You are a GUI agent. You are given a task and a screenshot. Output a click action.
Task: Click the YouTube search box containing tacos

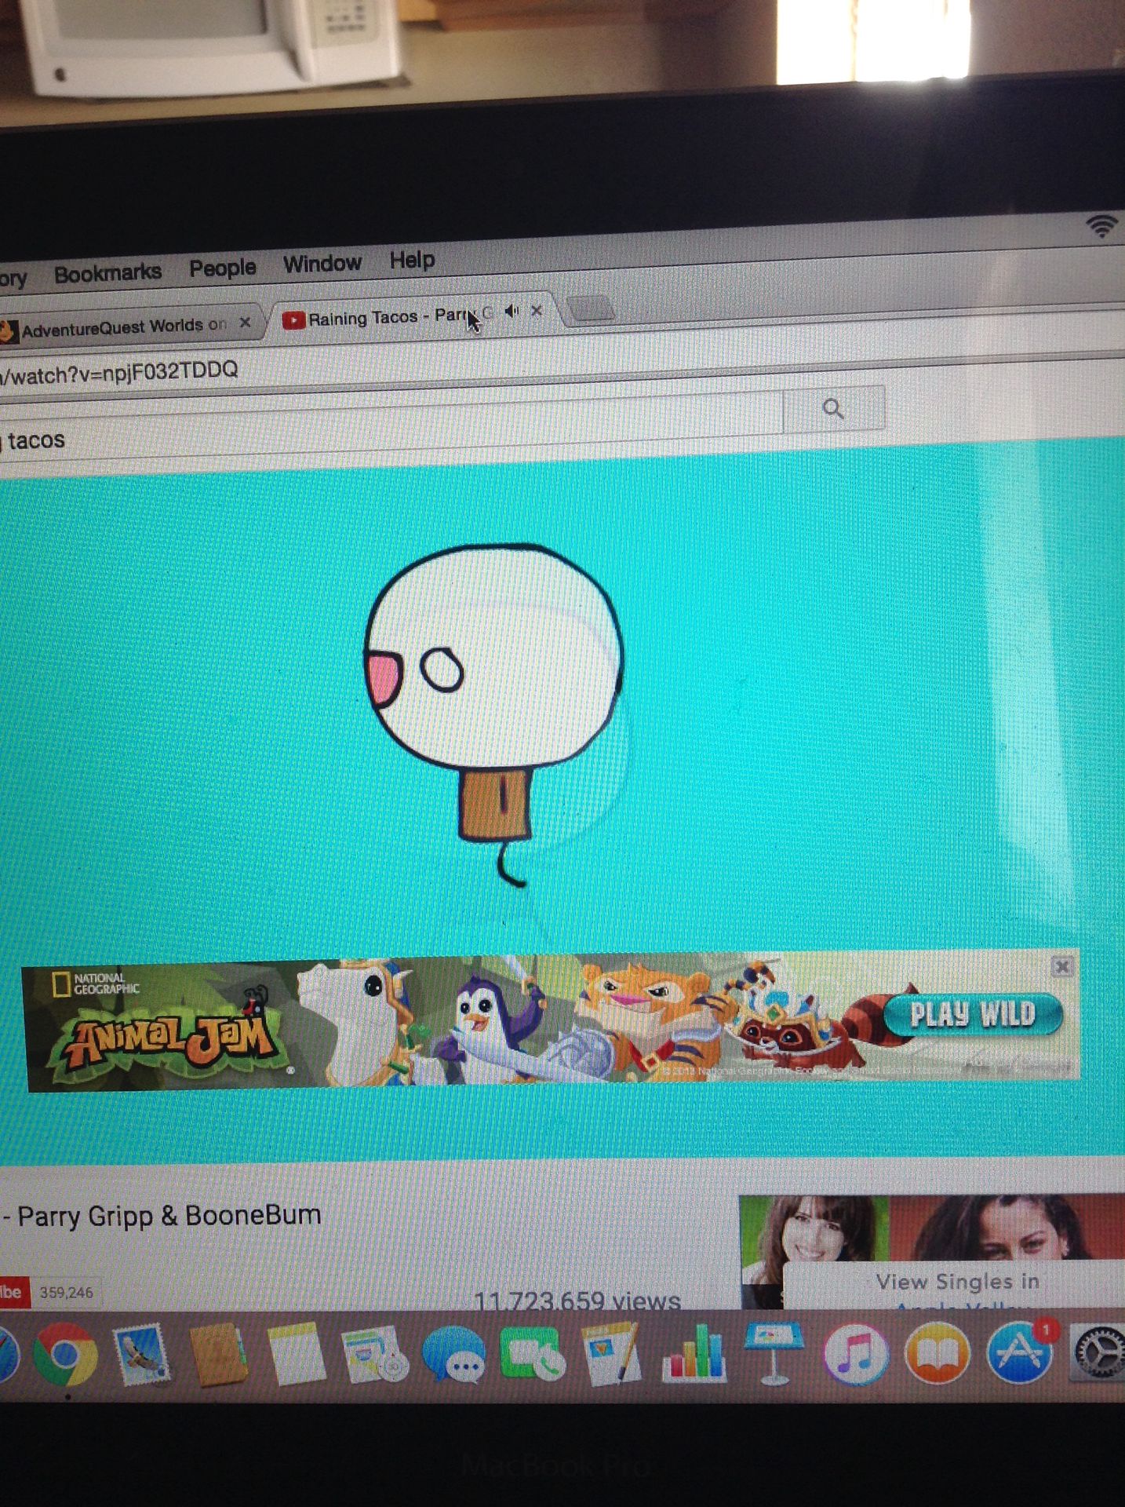point(391,431)
